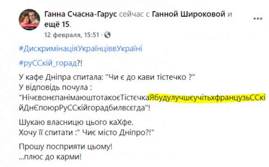This screenshot has height=167, width=269.
Task: Click the line 'Хочу її спитати'
Action: point(87,132)
